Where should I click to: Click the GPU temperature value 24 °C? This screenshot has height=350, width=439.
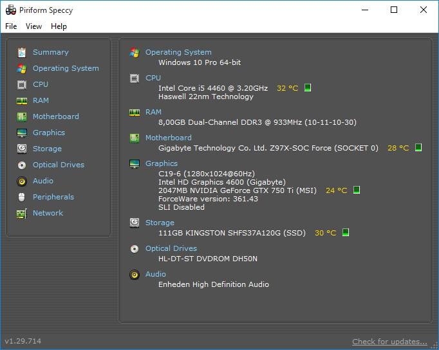coord(336,190)
